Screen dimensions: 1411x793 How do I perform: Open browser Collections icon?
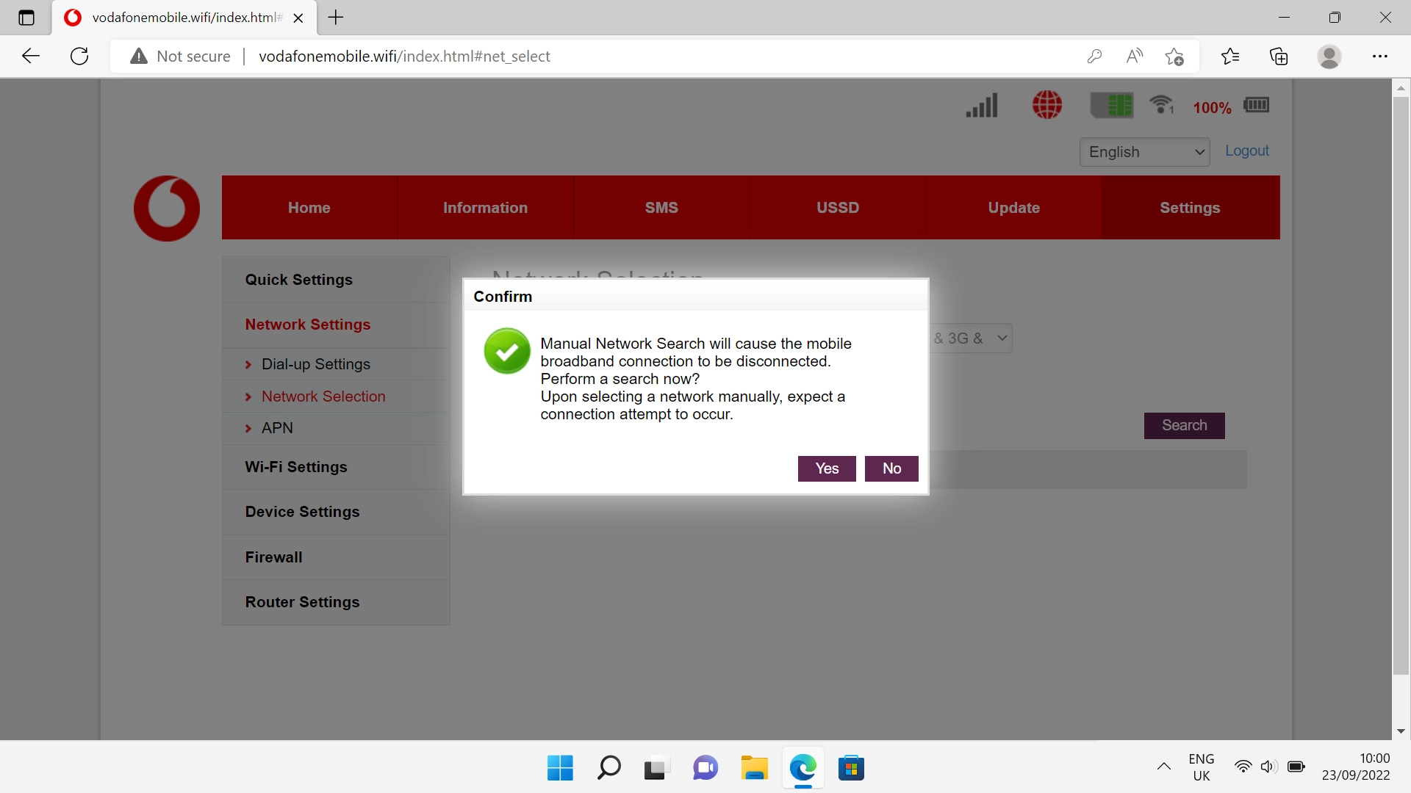point(1279,57)
